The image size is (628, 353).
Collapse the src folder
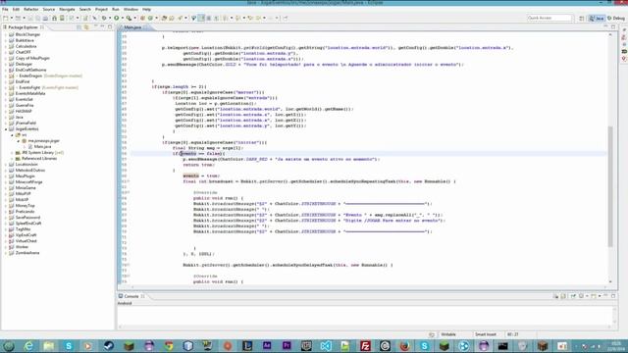pyautogui.click(x=12, y=135)
